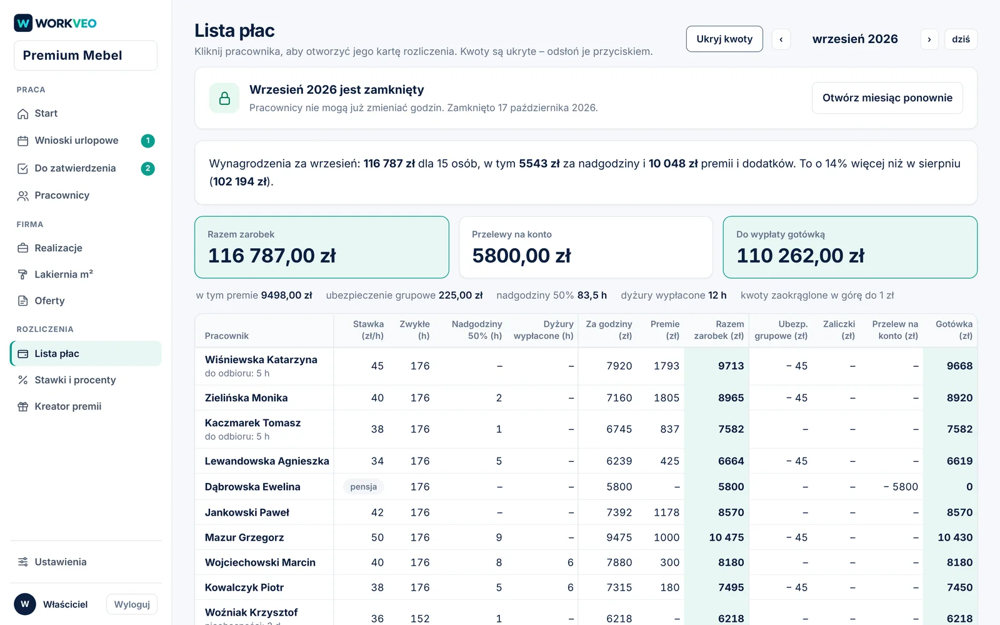1000x625 pixels.
Task: Open Wiśniewska Katarzyna's payroll card
Action: click(x=586, y=366)
